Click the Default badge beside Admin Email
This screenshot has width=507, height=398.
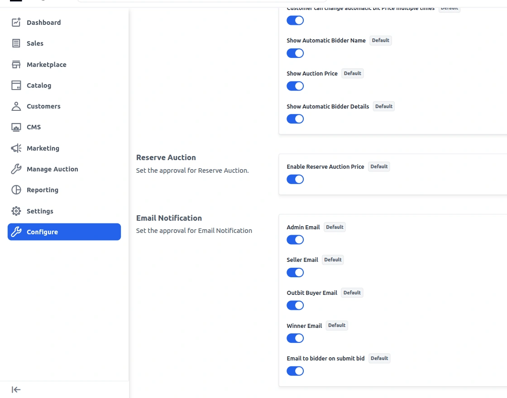pos(335,227)
